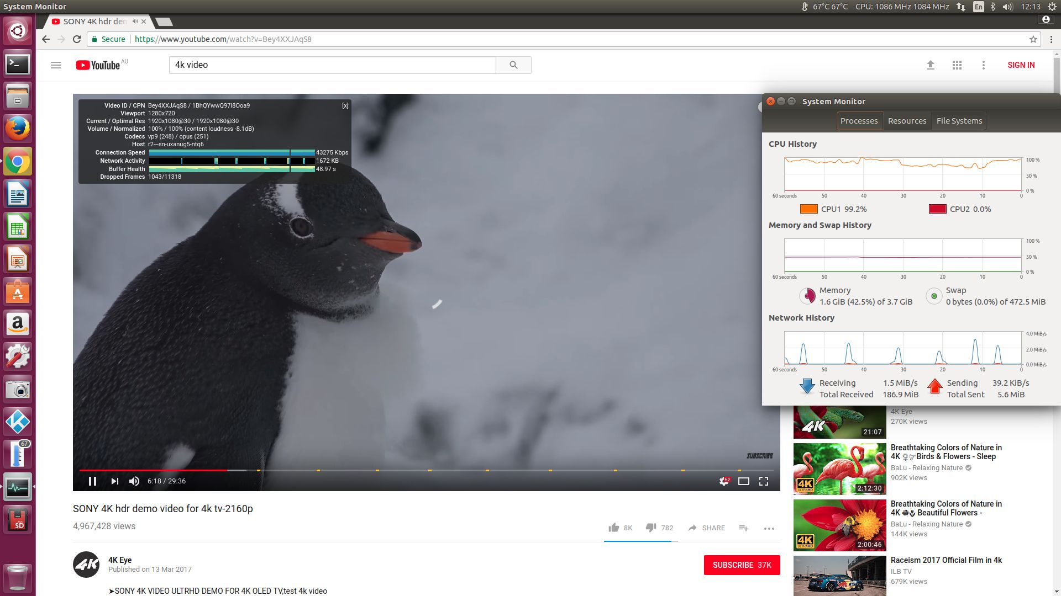Mute the video player volume
This screenshot has width=1061, height=596.
134,481
